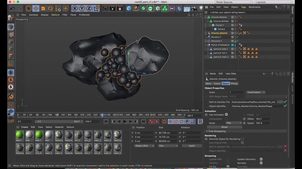The height and width of the screenshot is (169, 302).
Task: Select Attractor.1 in object list
Action: [216, 41]
